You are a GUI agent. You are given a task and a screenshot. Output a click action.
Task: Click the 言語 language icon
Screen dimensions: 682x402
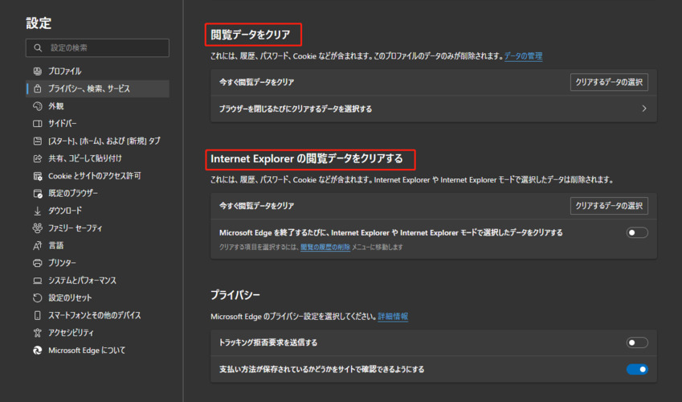(38, 245)
